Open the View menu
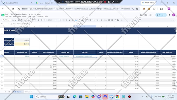Viewport: 177px width, 100px height. (14, 16)
